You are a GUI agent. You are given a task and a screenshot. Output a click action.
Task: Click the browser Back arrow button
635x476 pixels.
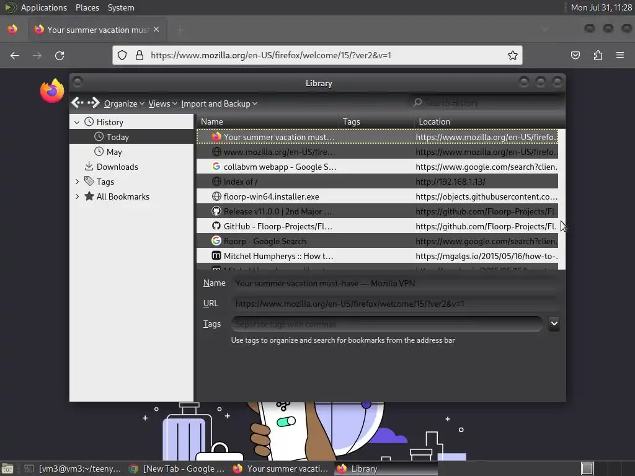(15, 55)
